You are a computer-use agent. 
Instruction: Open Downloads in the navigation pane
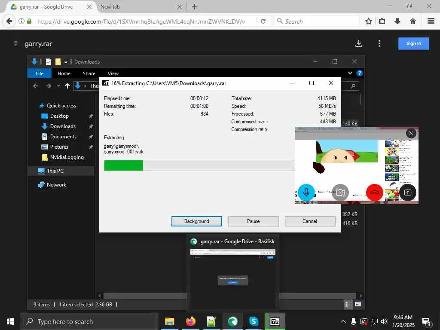[x=63, y=126]
